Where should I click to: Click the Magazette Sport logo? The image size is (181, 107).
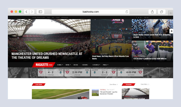(x=44, y=65)
